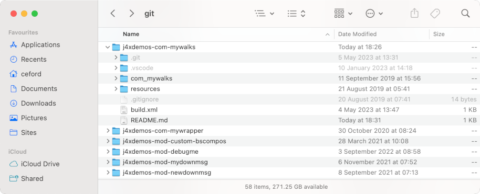
Task: Click the Share toolbar icon
Action: coord(414,14)
